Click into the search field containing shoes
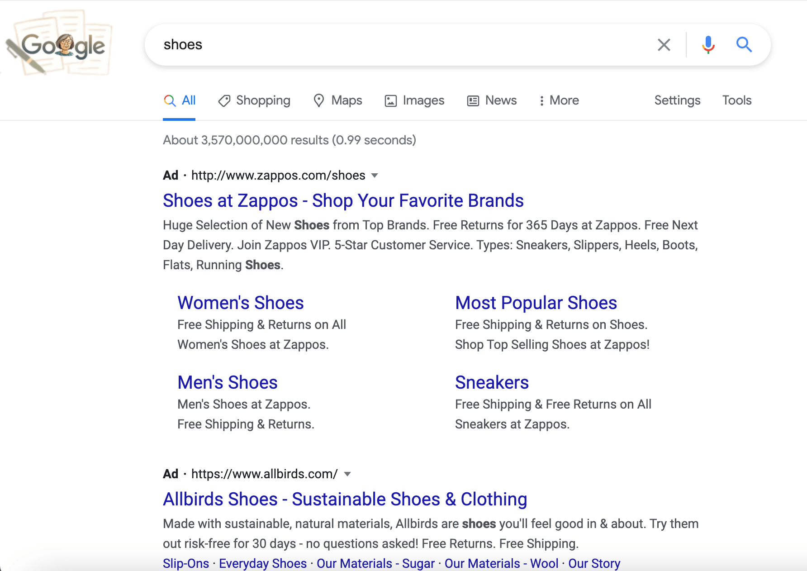Screen dimensions: 807x571 pyautogui.click(x=398, y=45)
